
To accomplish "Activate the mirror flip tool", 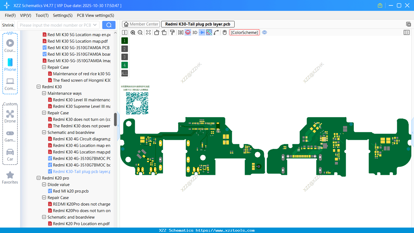I will 180,32.
